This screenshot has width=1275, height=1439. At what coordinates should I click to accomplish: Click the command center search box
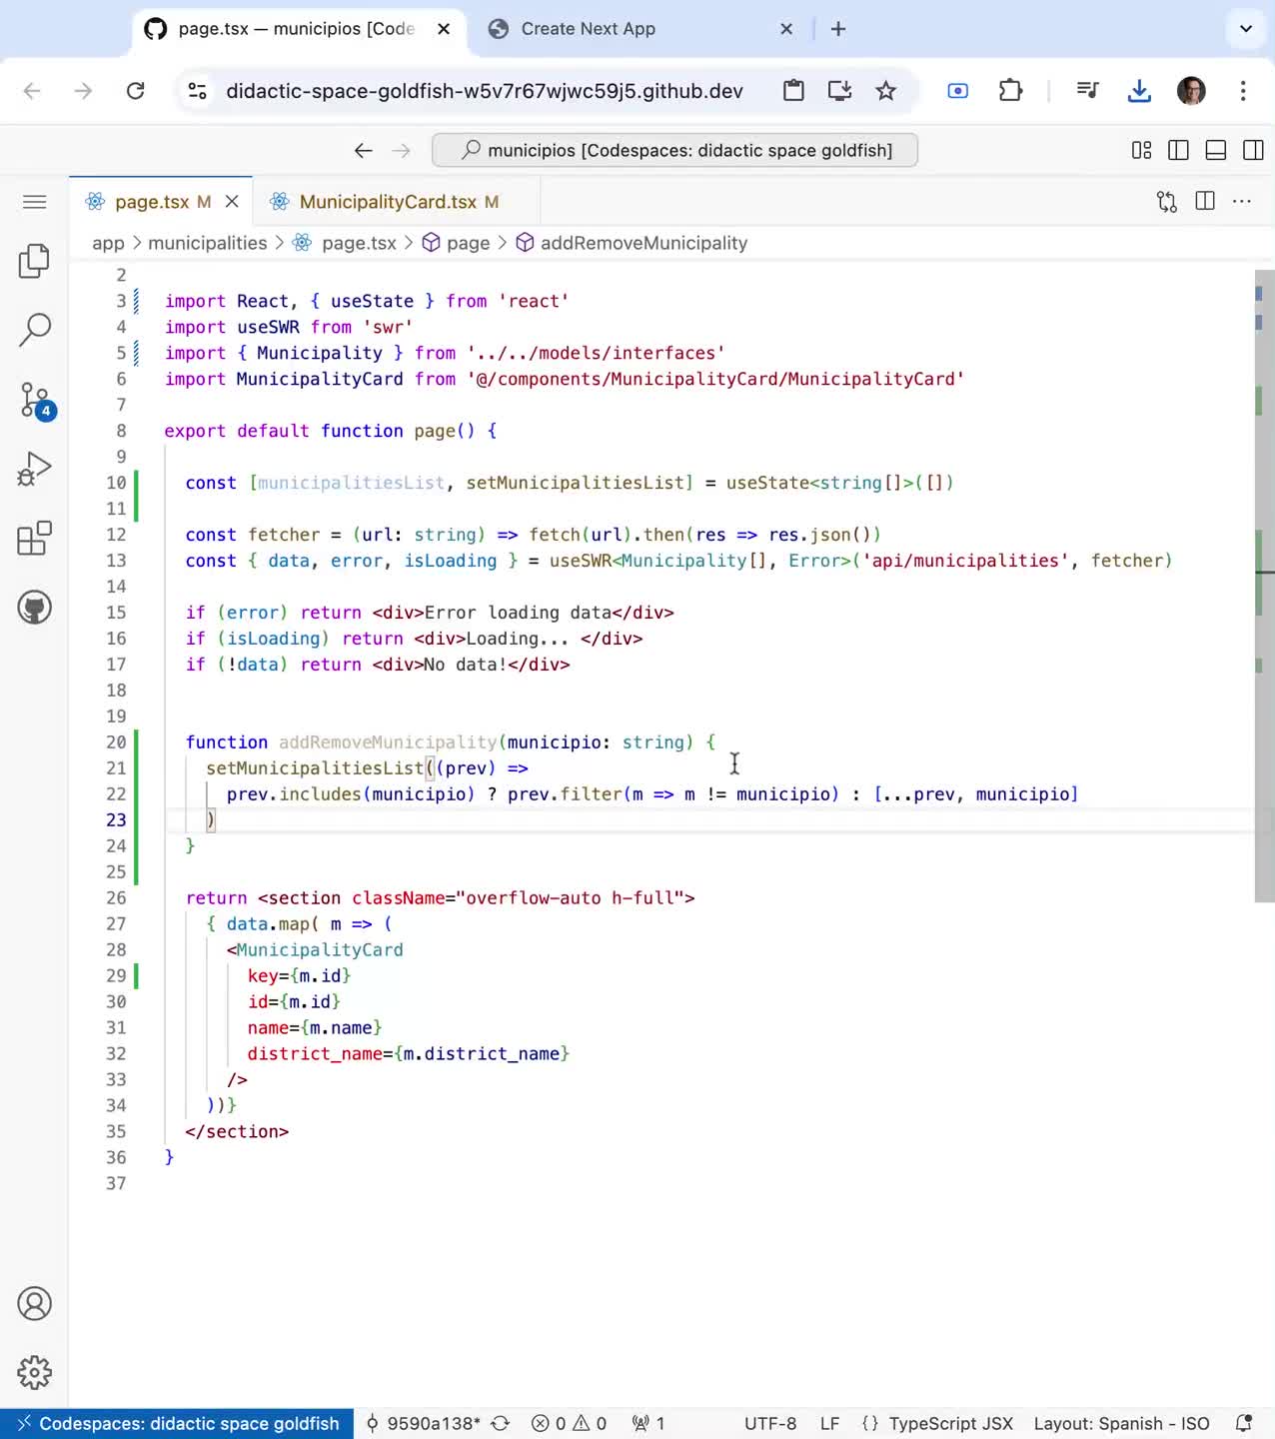(674, 150)
